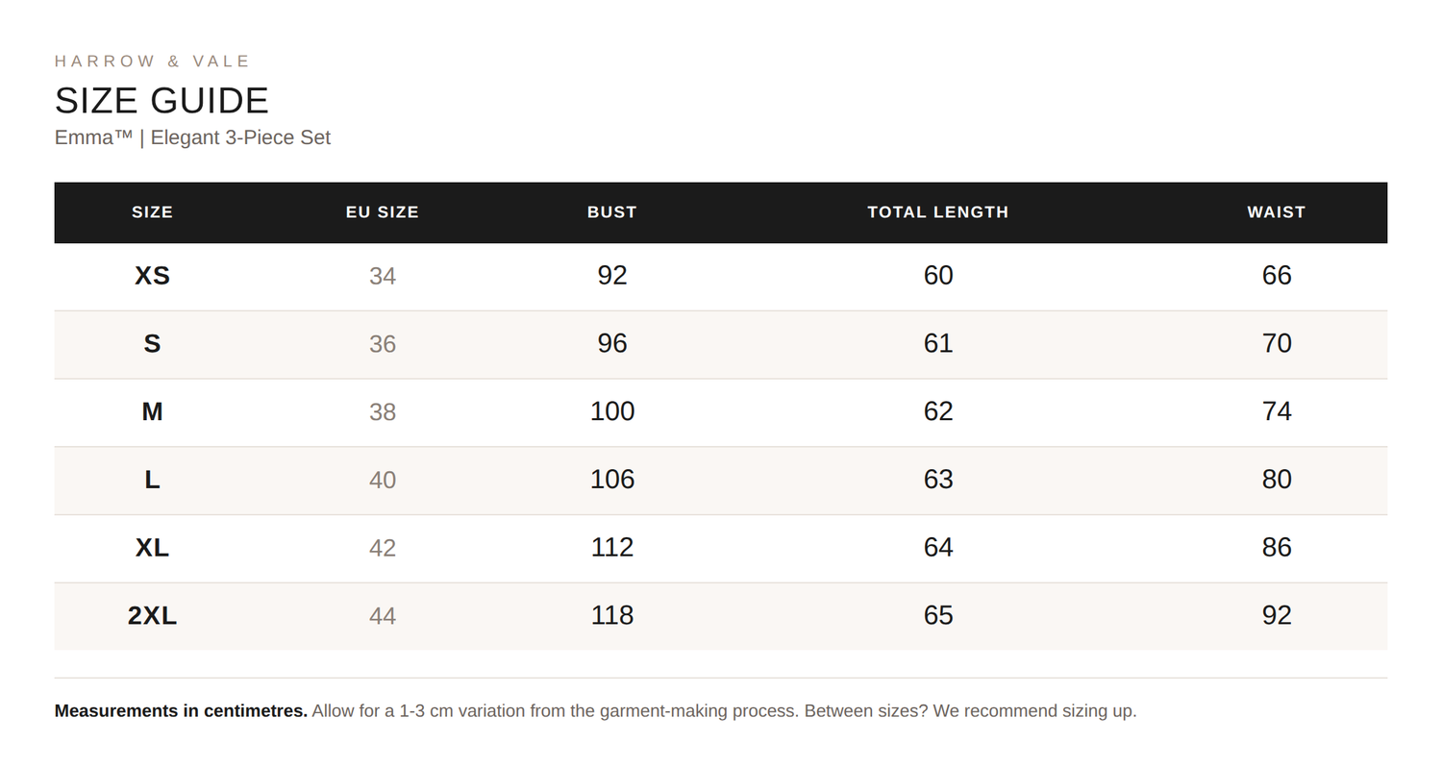Select the BUST column header
The image size is (1442, 767).
[612, 212]
